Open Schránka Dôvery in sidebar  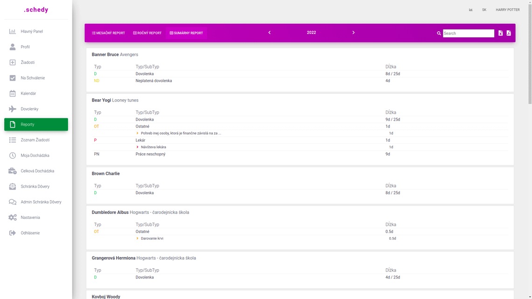coord(35,186)
